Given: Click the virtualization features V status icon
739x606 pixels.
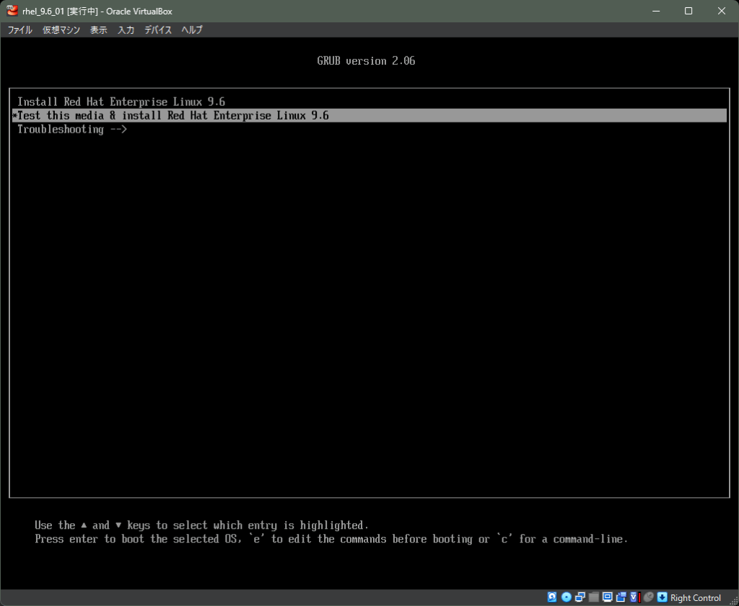Looking at the screenshot, I should click(635, 597).
